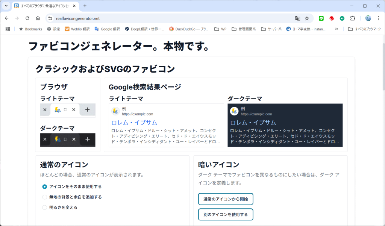Click the page vertical scrollbar thumb
Screen dimensions: 385x226
point(383,67)
